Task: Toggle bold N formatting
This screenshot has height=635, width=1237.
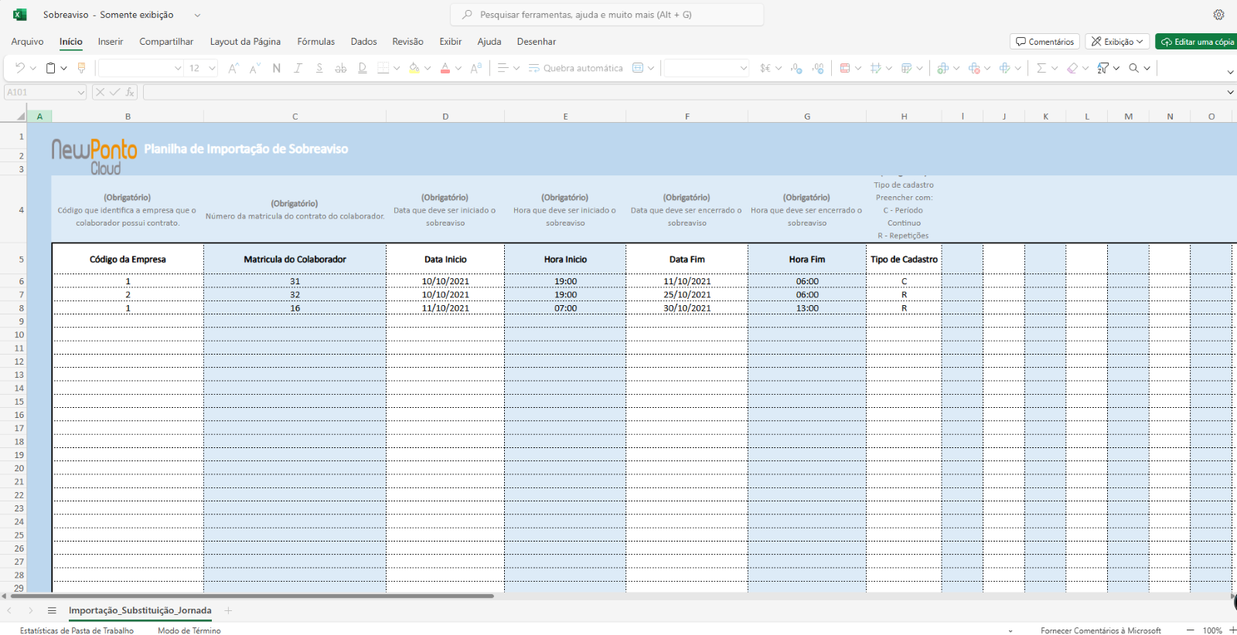Action: click(x=277, y=68)
